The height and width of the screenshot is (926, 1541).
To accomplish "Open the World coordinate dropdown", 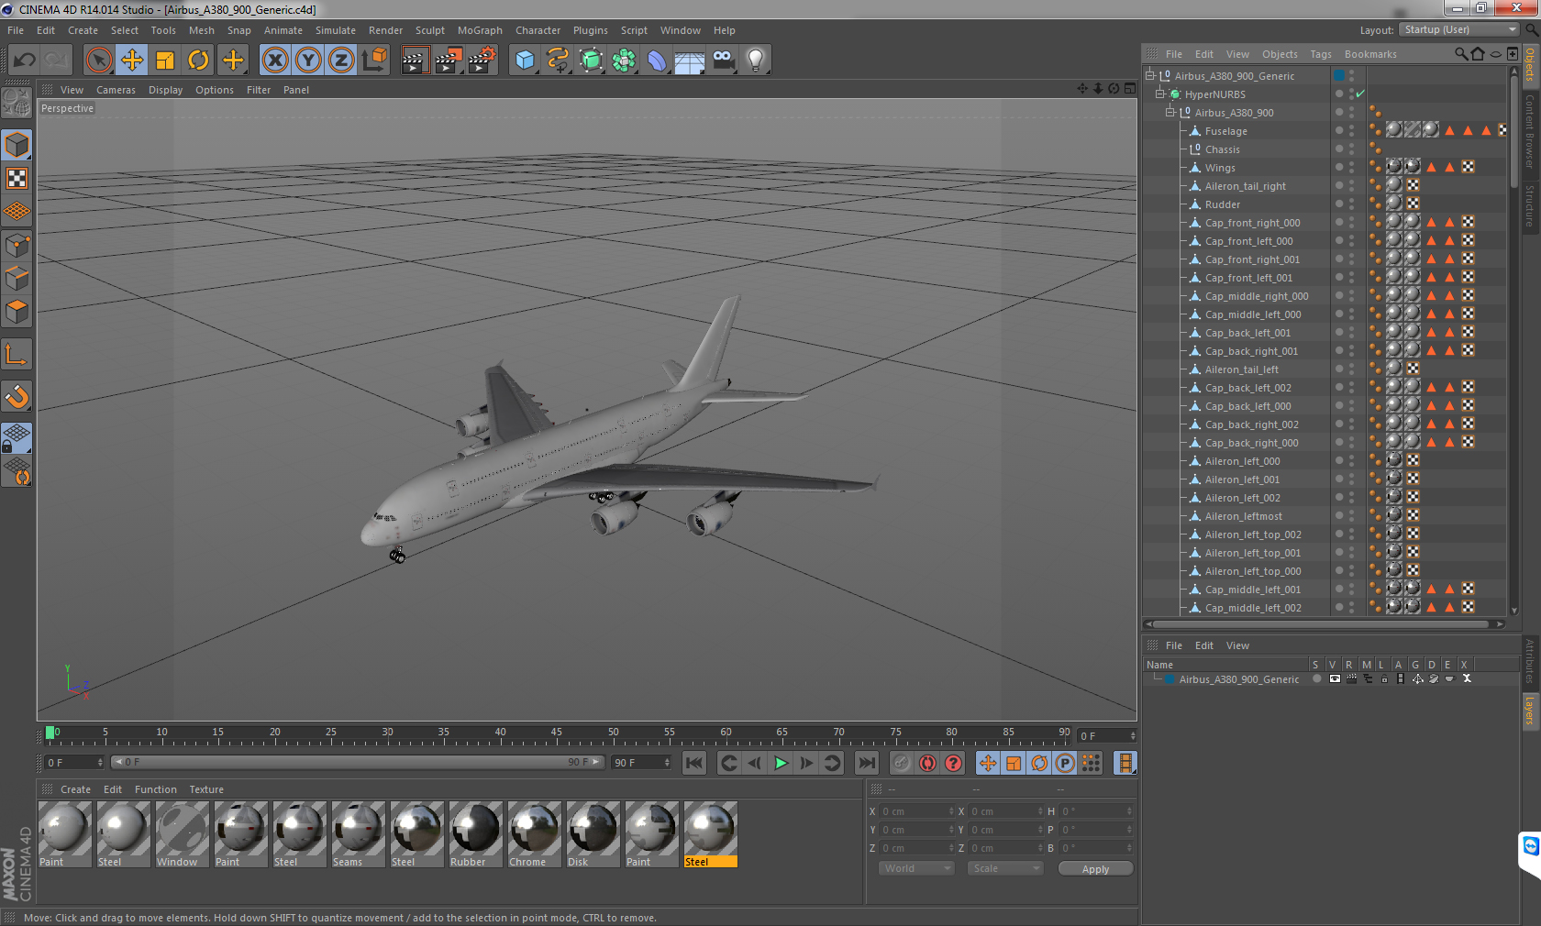I will click(916, 868).
